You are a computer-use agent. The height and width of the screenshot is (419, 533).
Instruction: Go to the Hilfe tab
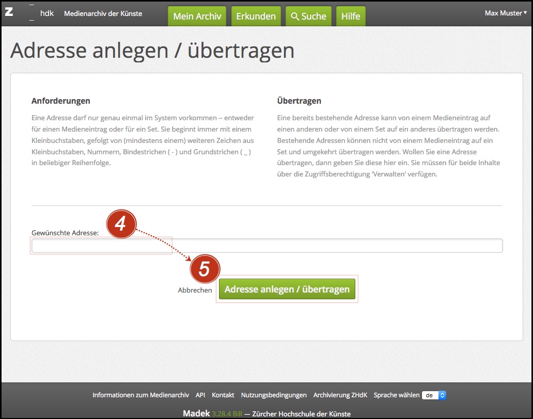[x=351, y=17]
